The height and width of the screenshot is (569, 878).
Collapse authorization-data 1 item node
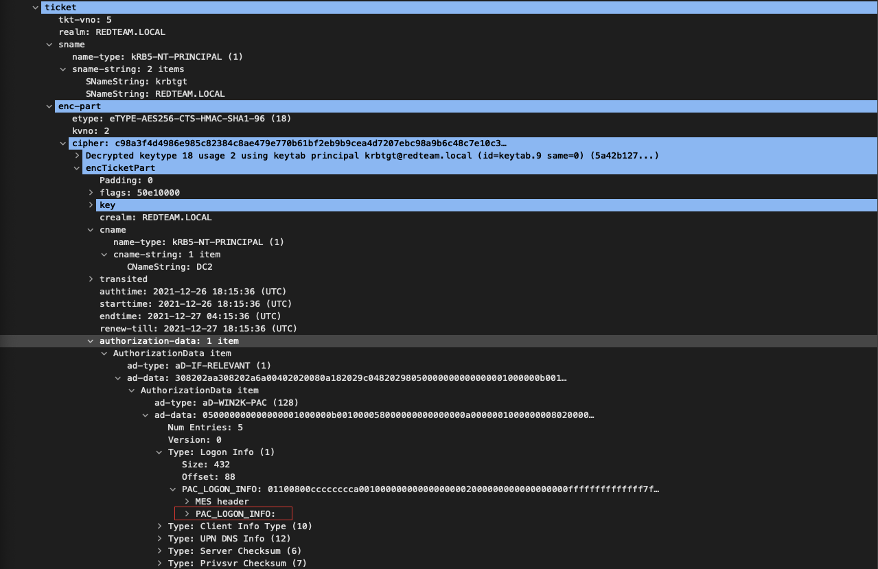(x=91, y=341)
